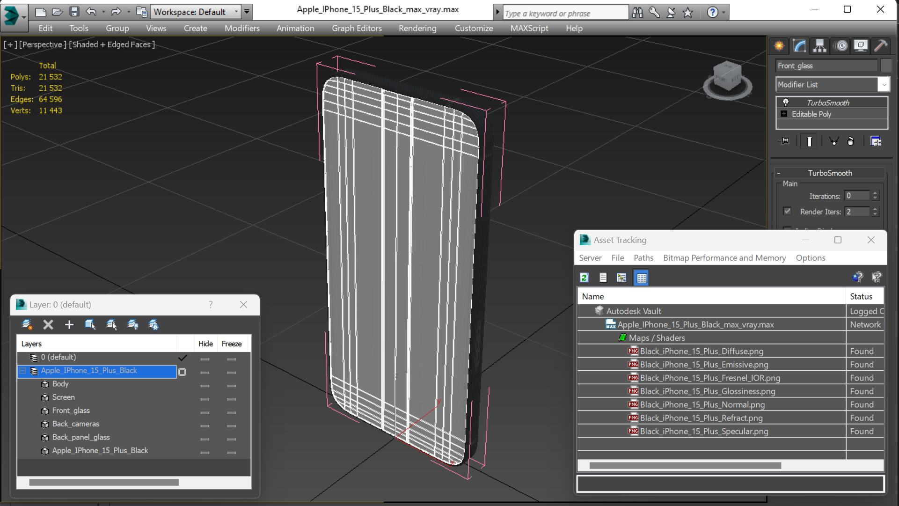Viewport: 899px width, 506px height.
Task: Click the Layers column header
Action: [x=97, y=344]
